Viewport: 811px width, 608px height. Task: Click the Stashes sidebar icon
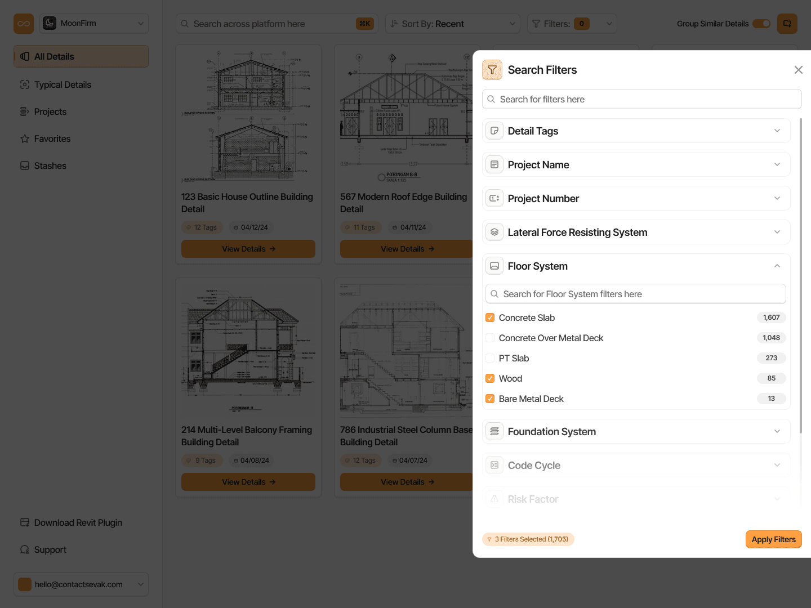(x=25, y=166)
